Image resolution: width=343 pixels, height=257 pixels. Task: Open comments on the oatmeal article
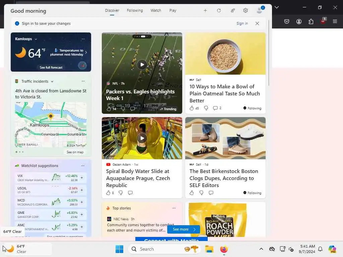coord(215,108)
